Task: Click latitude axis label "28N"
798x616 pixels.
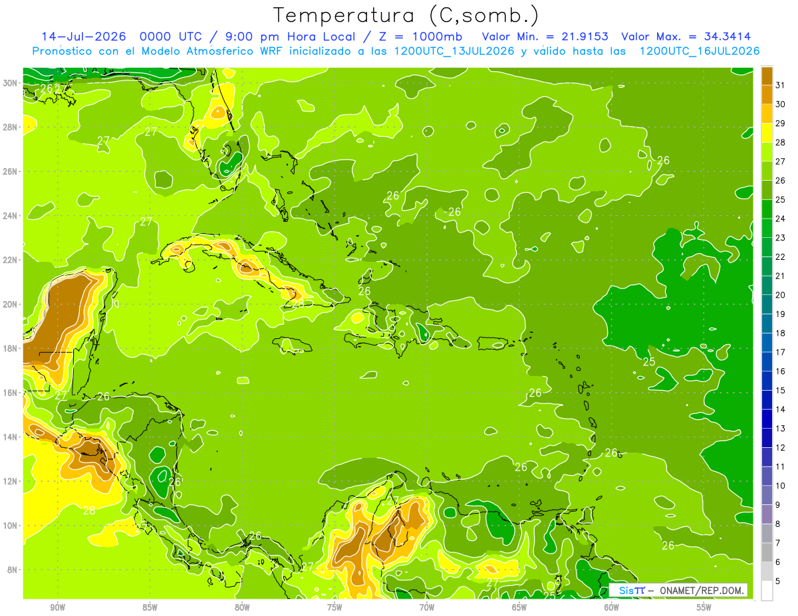Action: point(11,127)
